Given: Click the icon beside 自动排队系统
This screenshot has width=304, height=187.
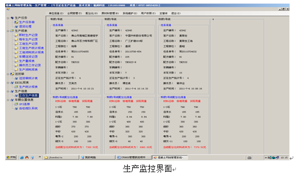Looking at the screenshot, I should point(16,109).
